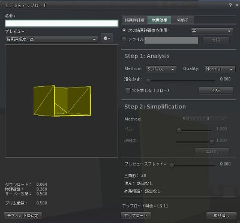The height and width of the screenshot is (223, 240).
Task: Click the preview spread value 0.000
Action: pos(225,164)
